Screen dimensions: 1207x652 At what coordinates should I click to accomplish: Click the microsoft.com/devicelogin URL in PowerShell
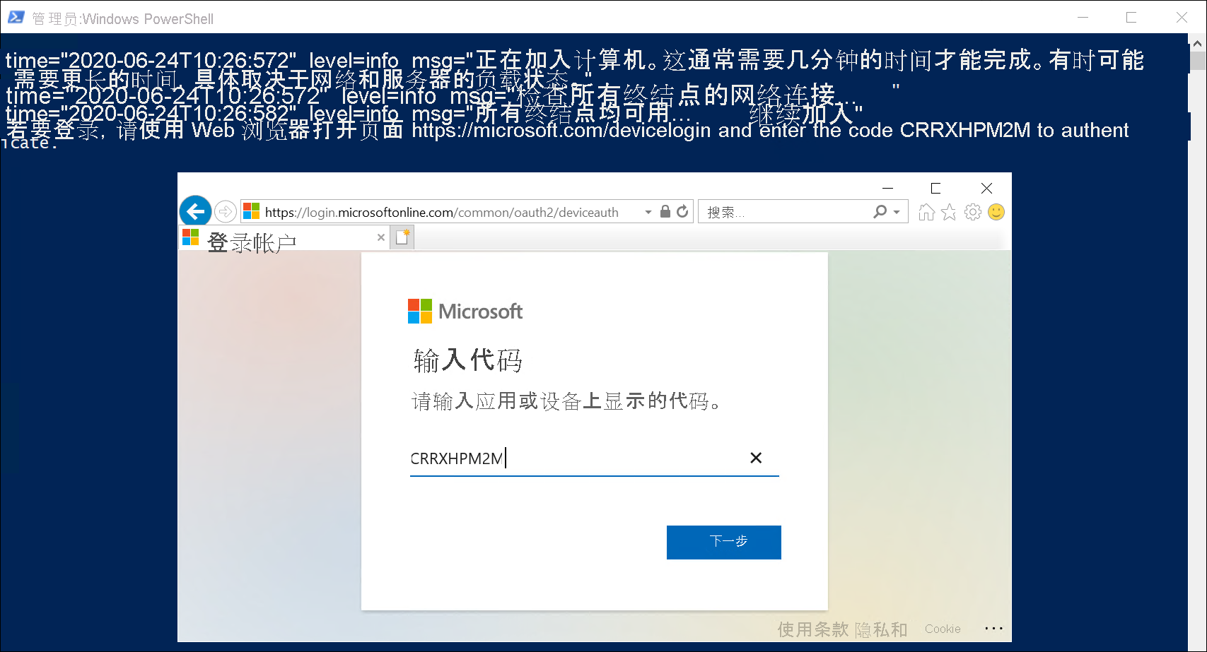[561, 130]
